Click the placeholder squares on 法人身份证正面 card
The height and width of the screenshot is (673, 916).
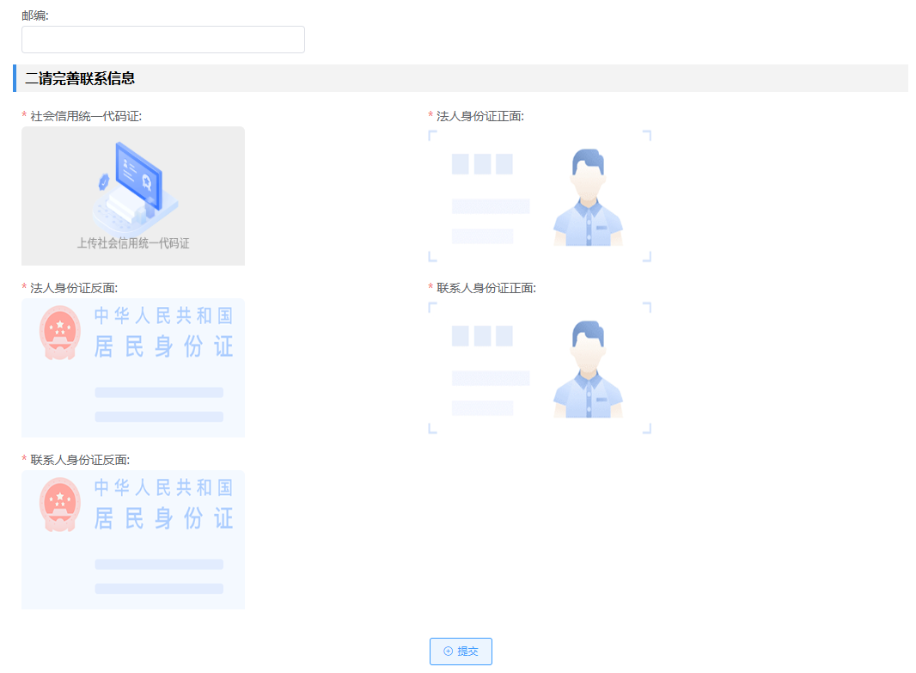pyautogui.click(x=482, y=164)
